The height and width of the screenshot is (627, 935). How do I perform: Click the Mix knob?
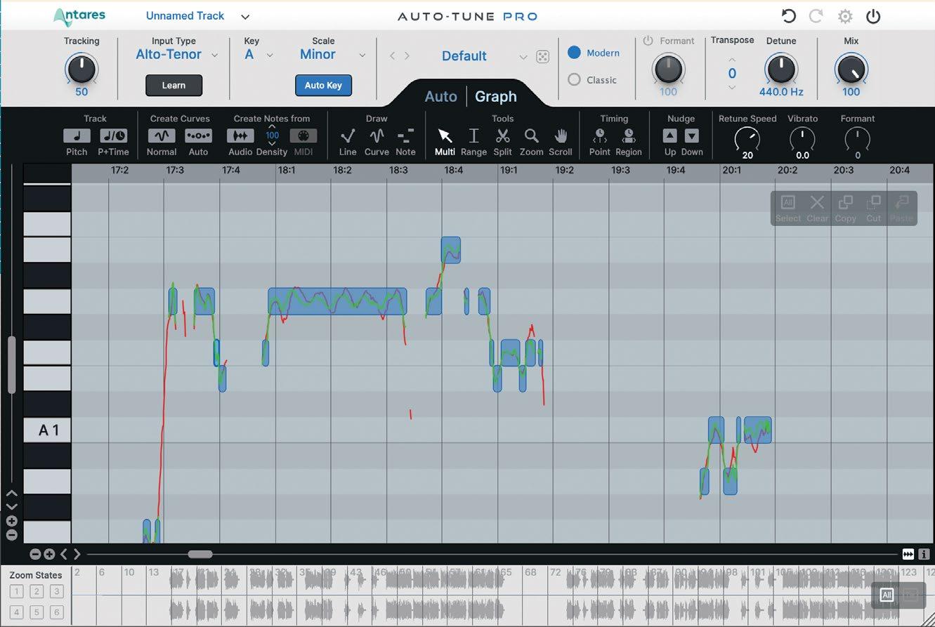[851, 70]
